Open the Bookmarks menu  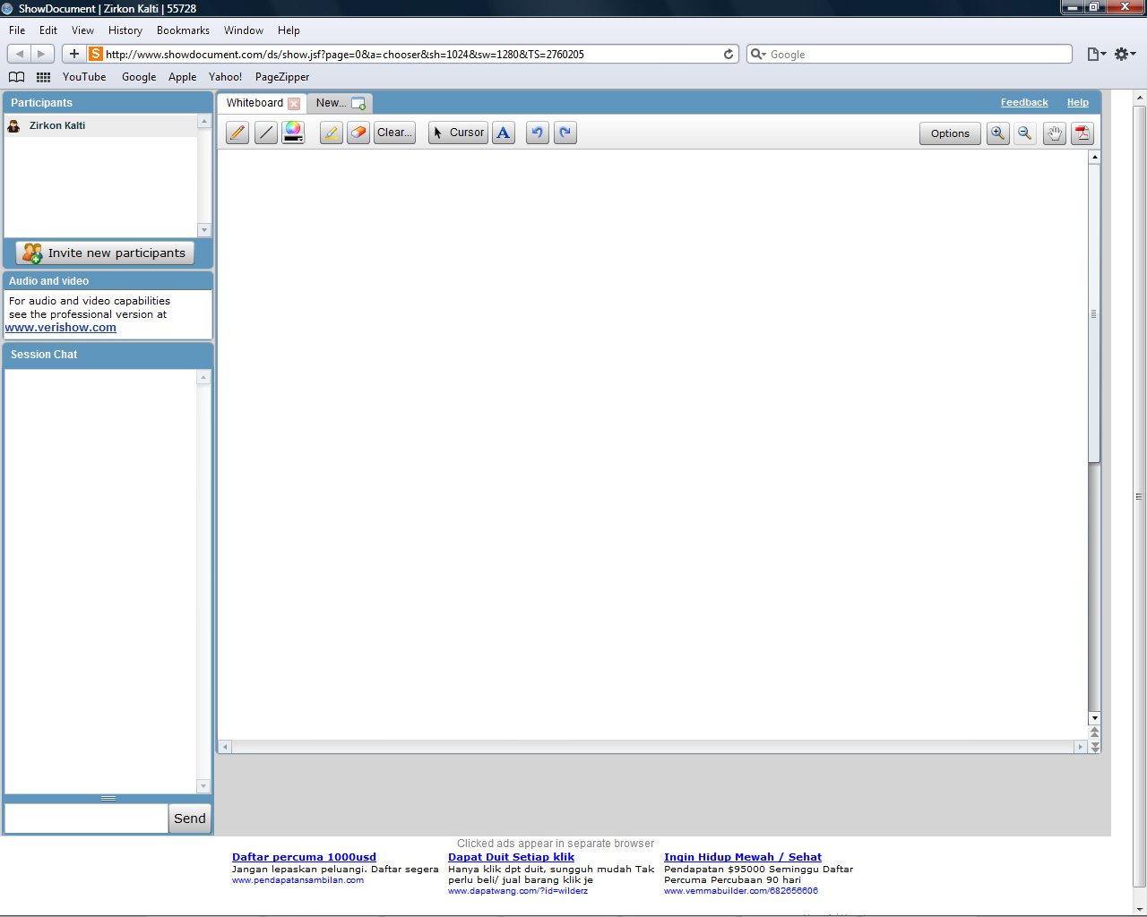(183, 30)
